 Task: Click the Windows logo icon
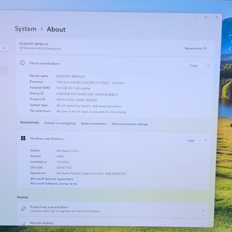23,138
